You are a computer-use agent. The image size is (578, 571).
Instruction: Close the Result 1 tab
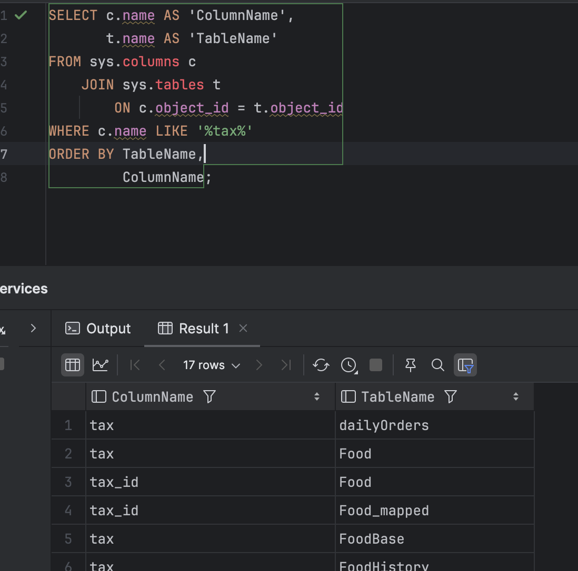coord(243,328)
